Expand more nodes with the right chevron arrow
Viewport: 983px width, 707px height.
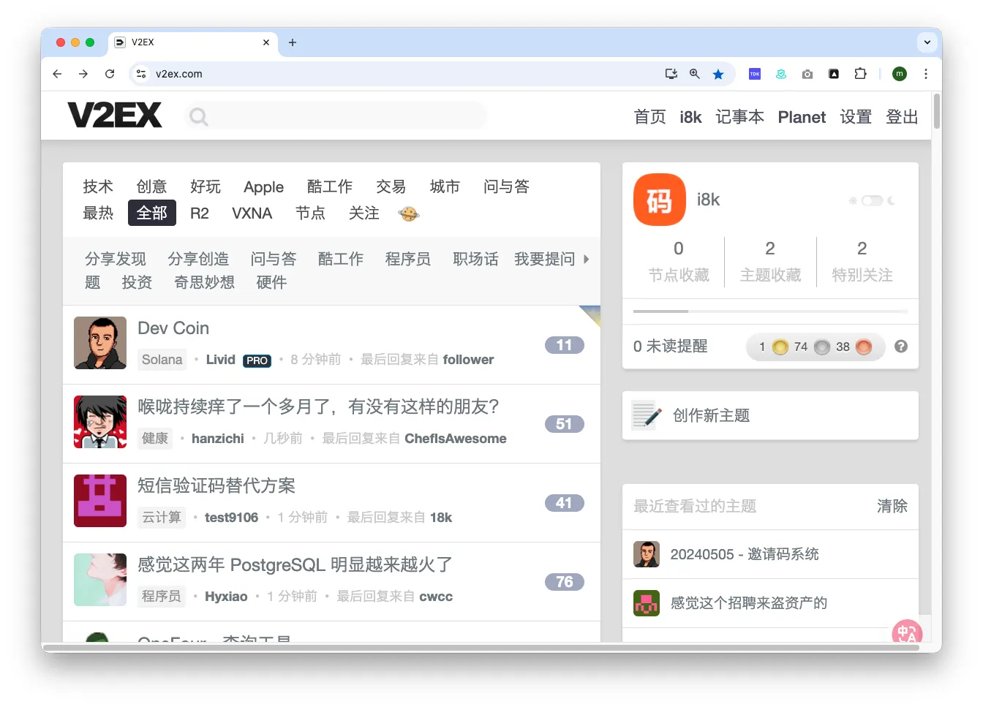[x=586, y=258]
